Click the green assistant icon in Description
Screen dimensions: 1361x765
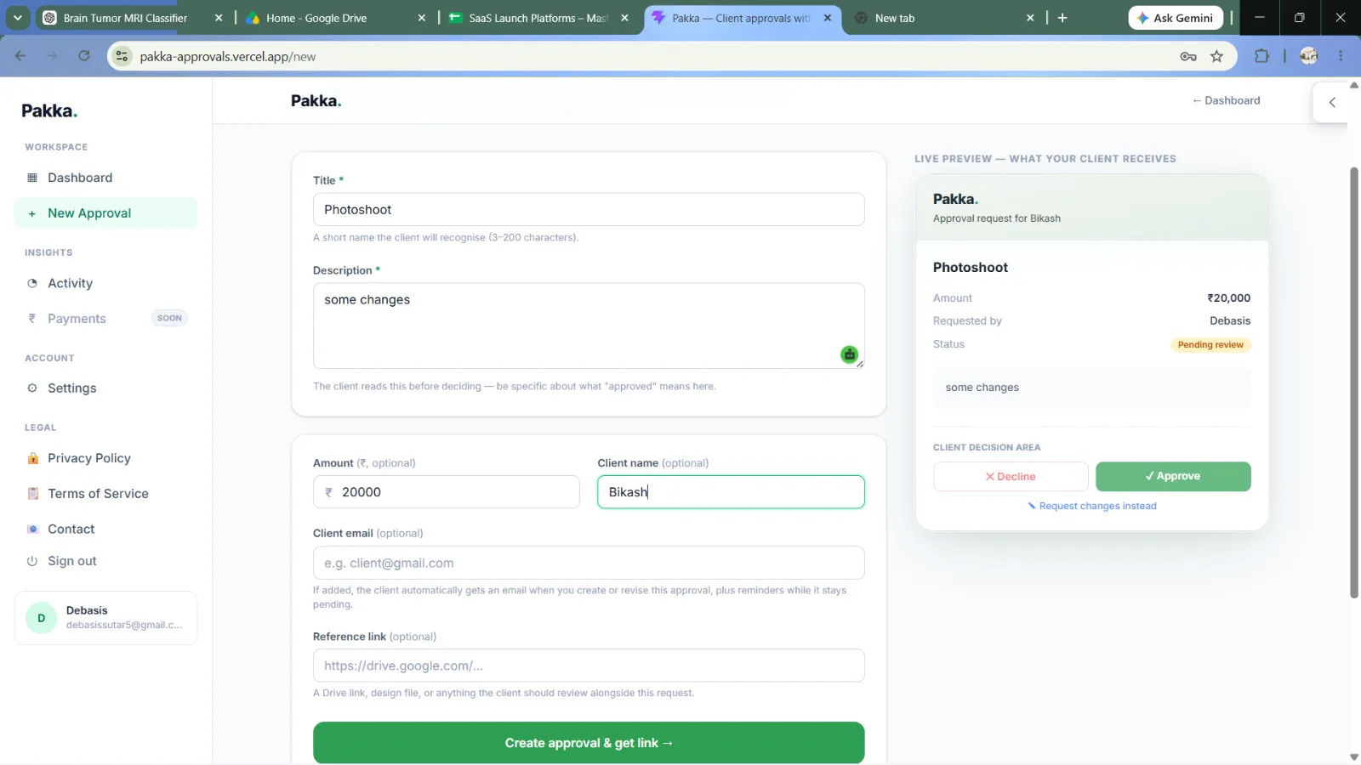849,354
